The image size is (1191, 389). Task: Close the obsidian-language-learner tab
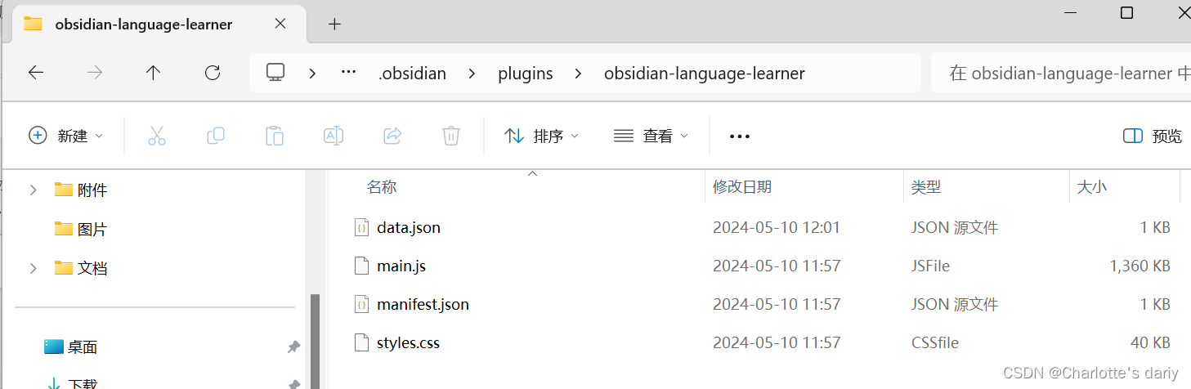pos(280,24)
